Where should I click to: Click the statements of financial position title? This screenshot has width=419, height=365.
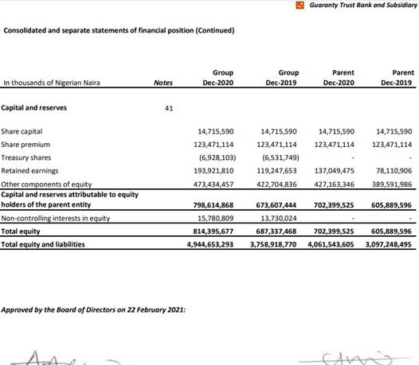coord(119,30)
